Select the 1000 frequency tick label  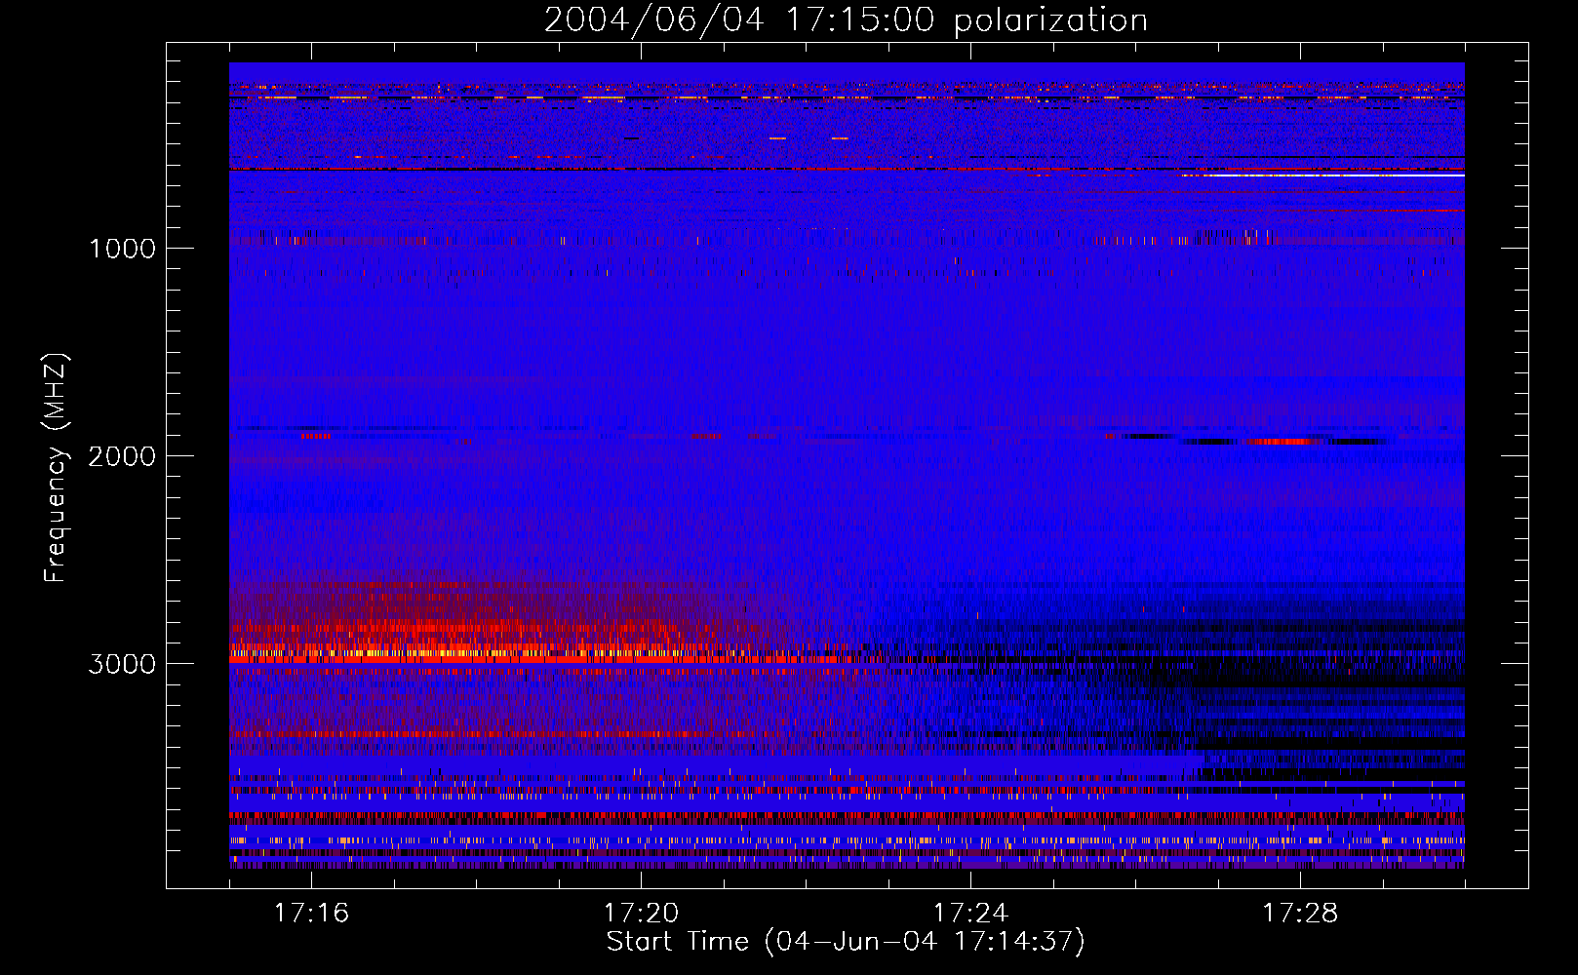(122, 249)
